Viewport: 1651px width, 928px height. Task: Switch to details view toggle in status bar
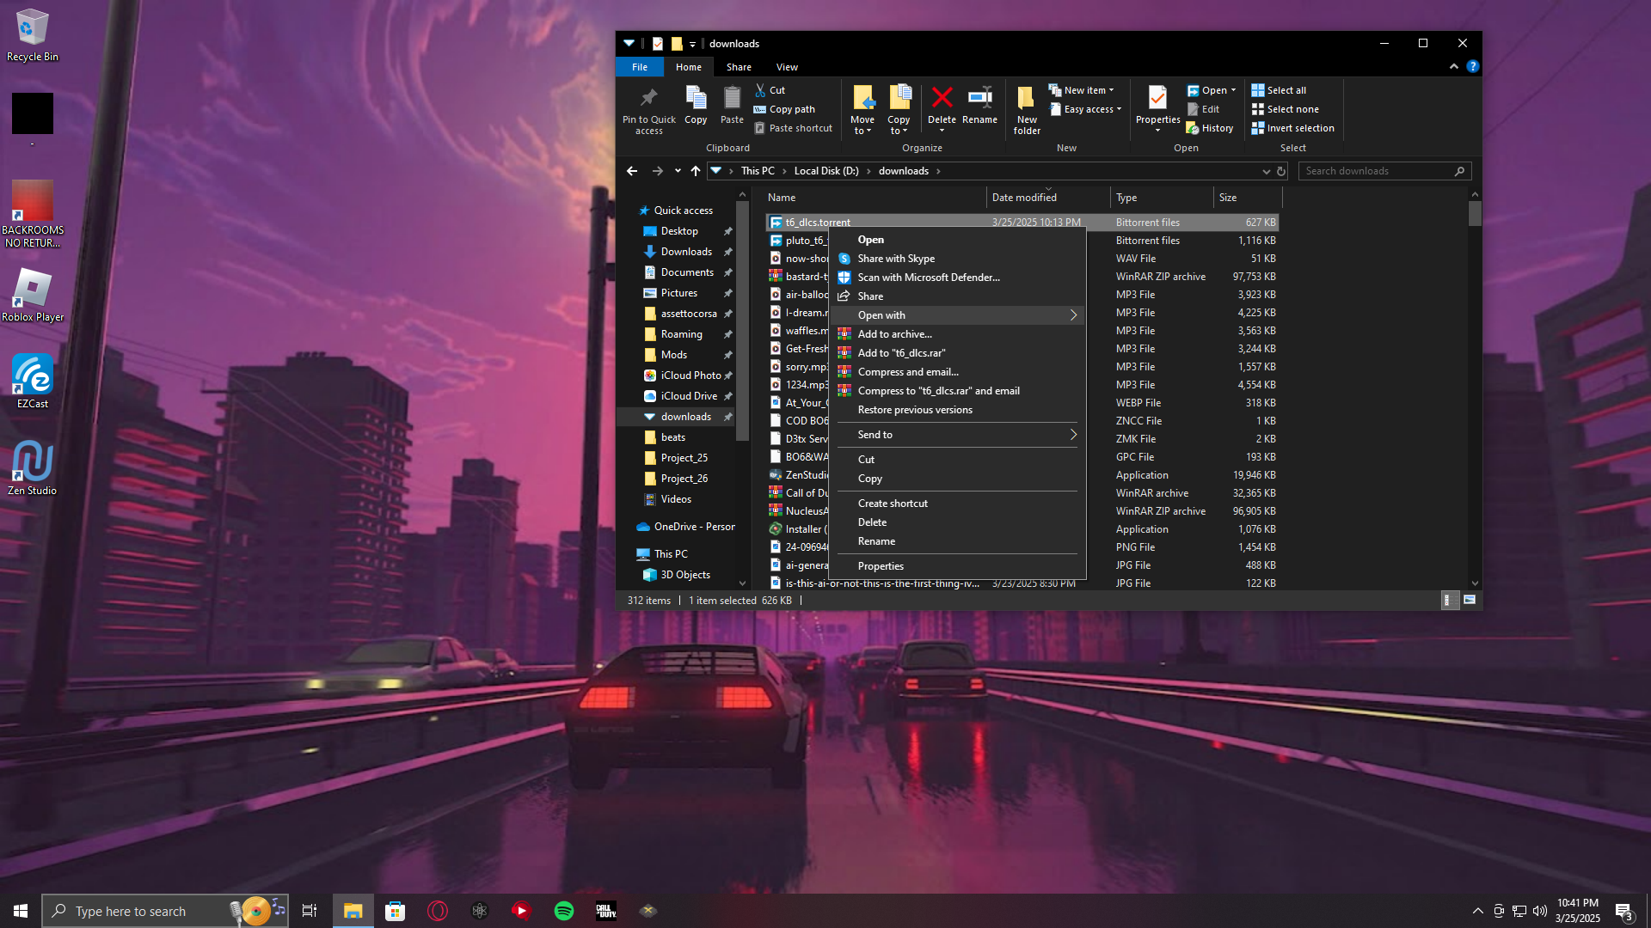1447,600
